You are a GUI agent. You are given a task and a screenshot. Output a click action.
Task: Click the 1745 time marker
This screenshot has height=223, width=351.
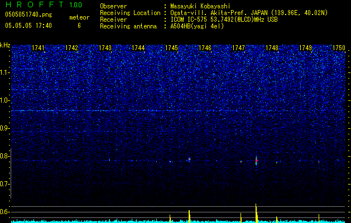(x=171, y=48)
